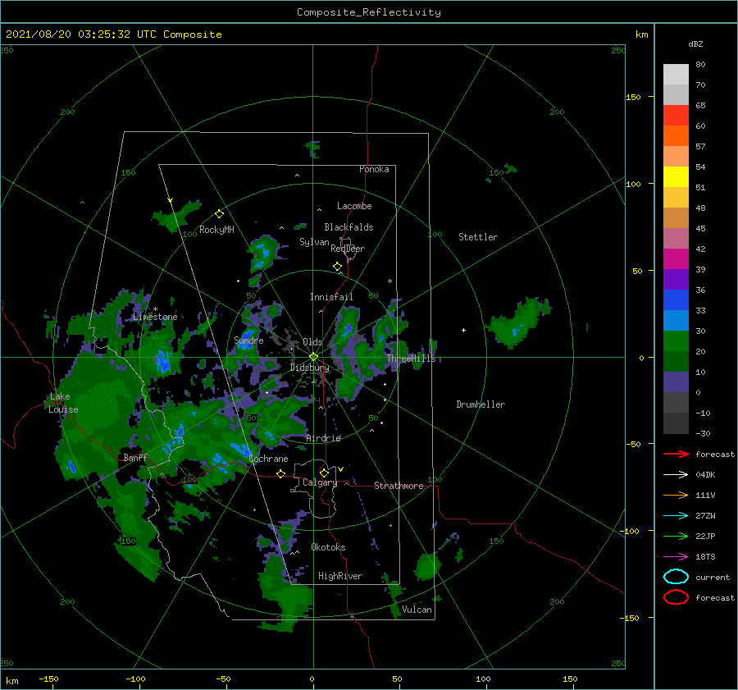
Task: Select the red 60 dBZ color swatch
Action: pyautogui.click(x=676, y=116)
